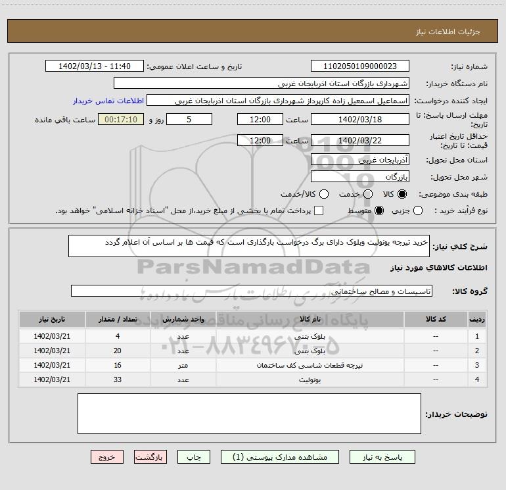
Task: Click row 1 item بلوک بتنی
Action: [310, 336]
